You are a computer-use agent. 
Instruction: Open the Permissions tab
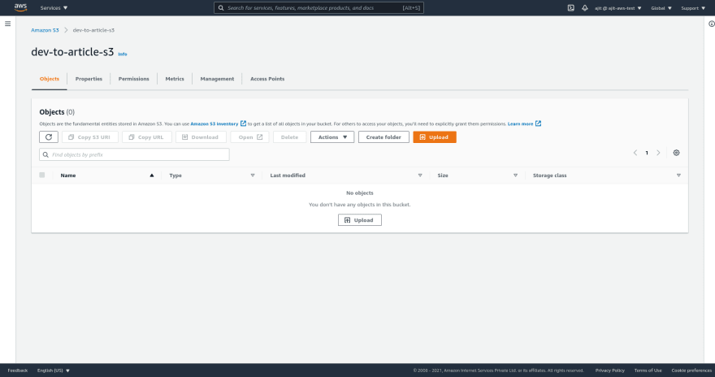pyautogui.click(x=133, y=79)
